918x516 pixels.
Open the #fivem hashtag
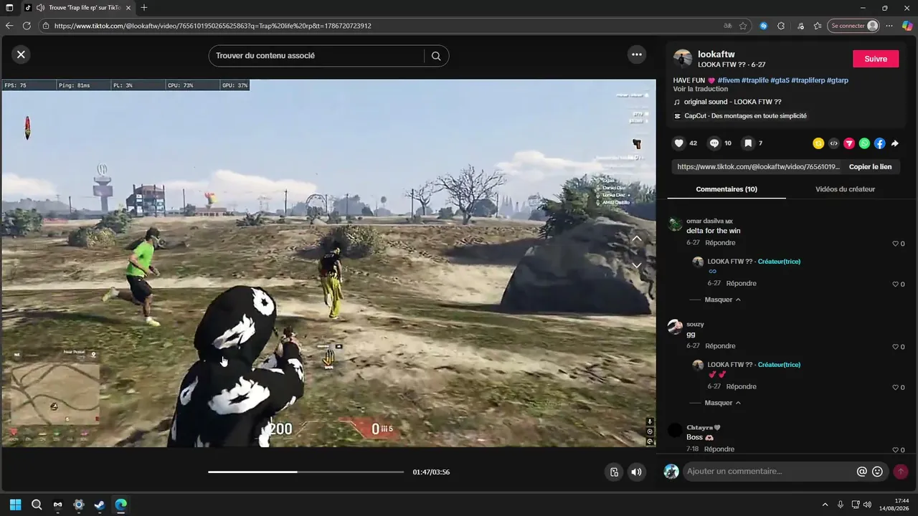coord(728,80)
